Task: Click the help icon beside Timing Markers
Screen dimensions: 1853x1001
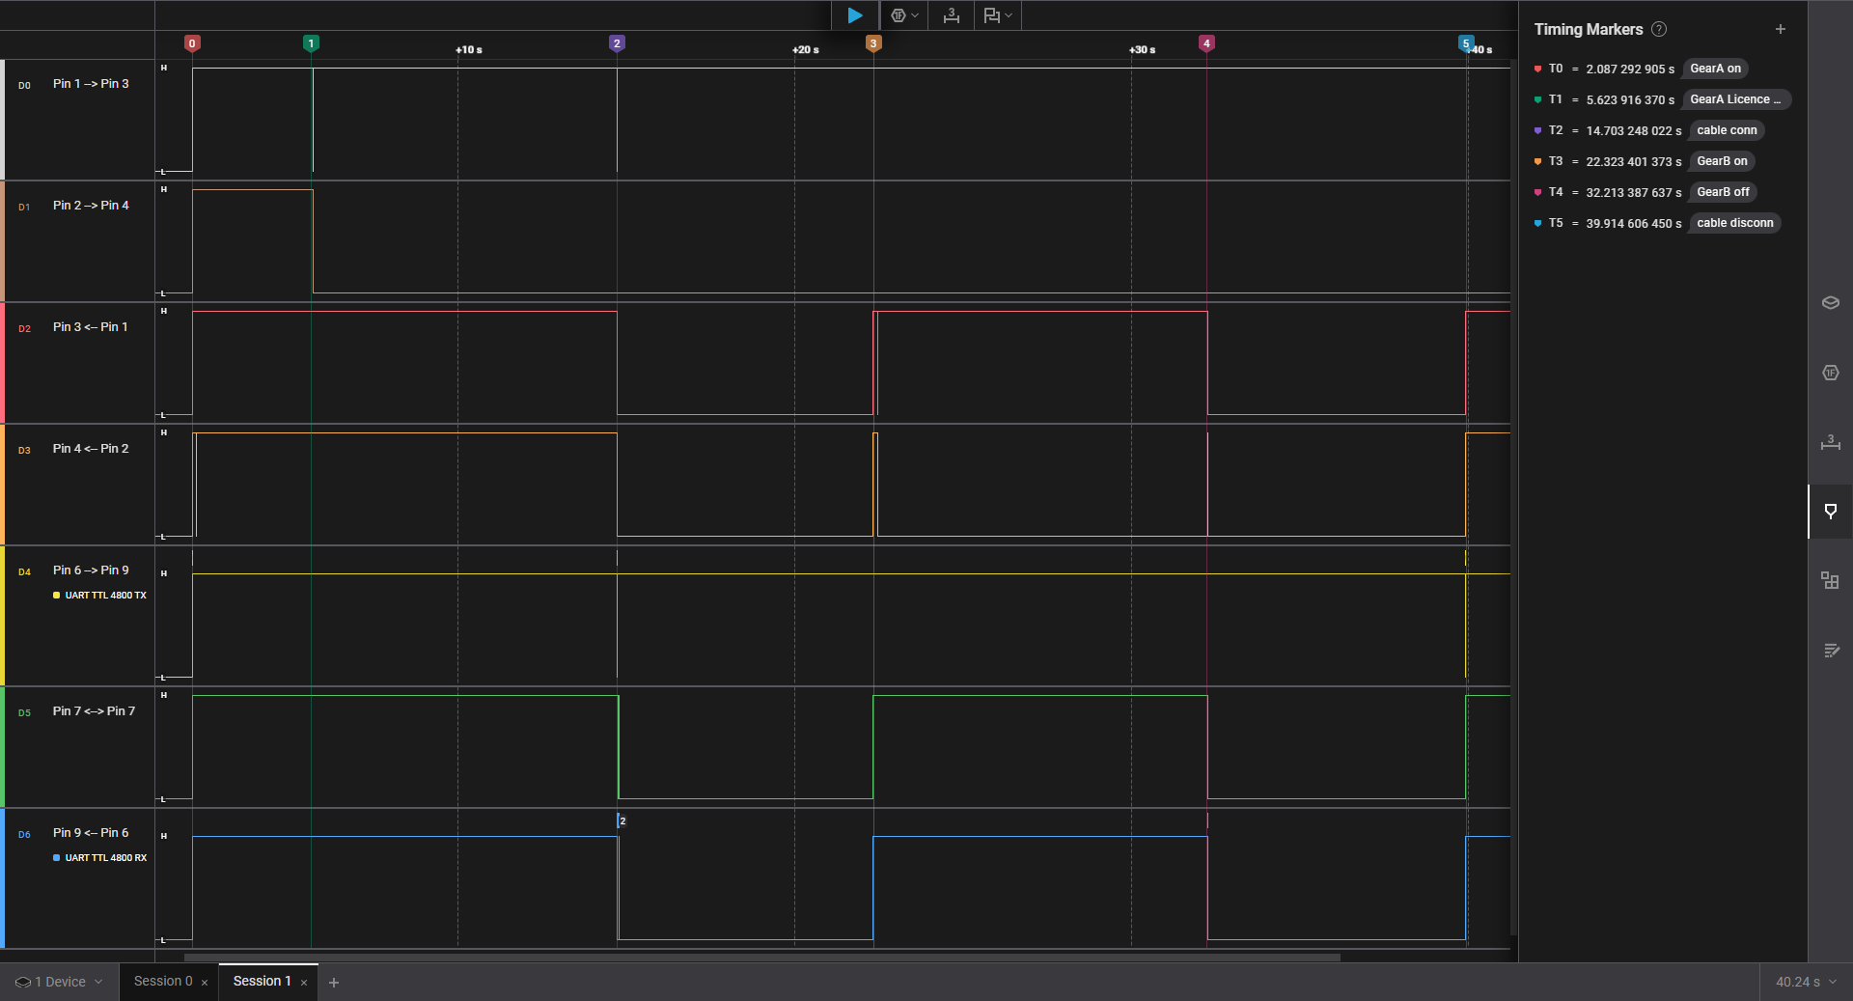Action: [1659, 29]
